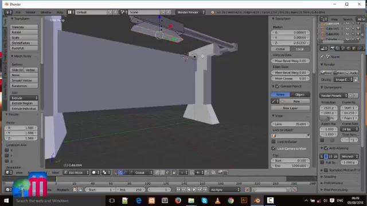Viewport: 367px width, 206px height.
Task: Open the Window menu in header
Action: (46, 12)
